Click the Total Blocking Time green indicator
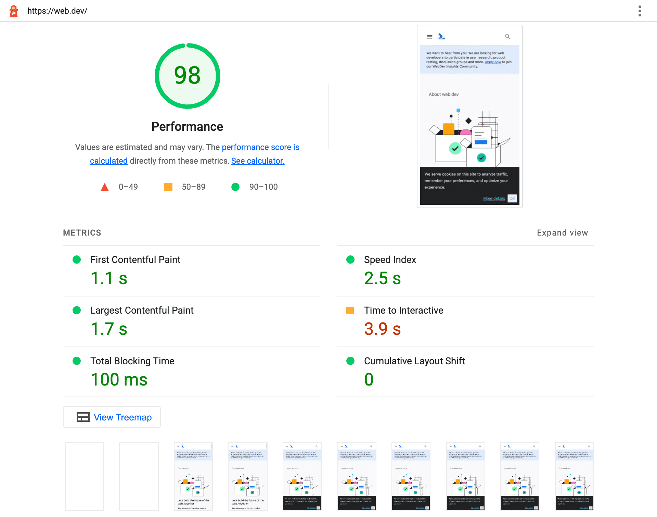The image size is (657, 517). 76,361
